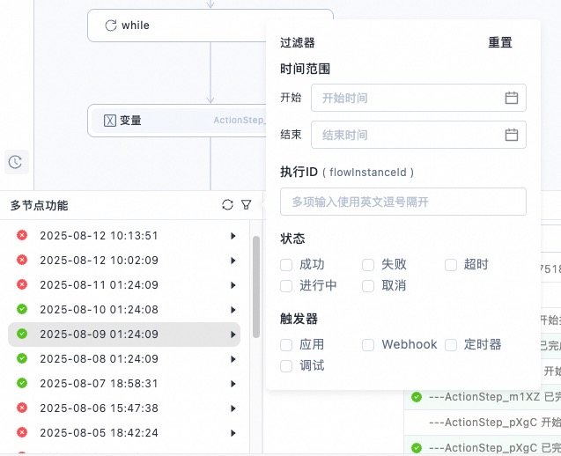Select run entry 2025-08-08 01:24:09
This screenshot has height=456, width=561.
(124, 359)
